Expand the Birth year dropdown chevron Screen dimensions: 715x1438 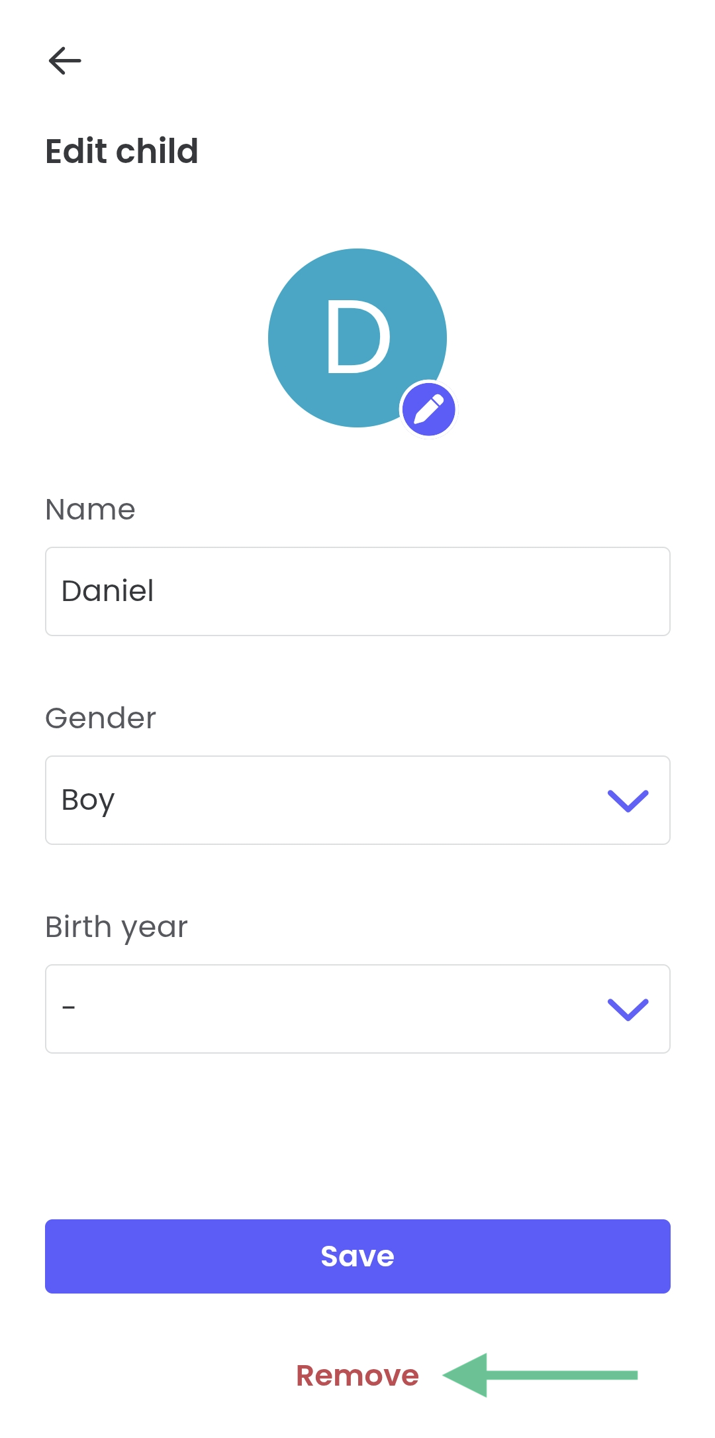[x=628, y=1009]
